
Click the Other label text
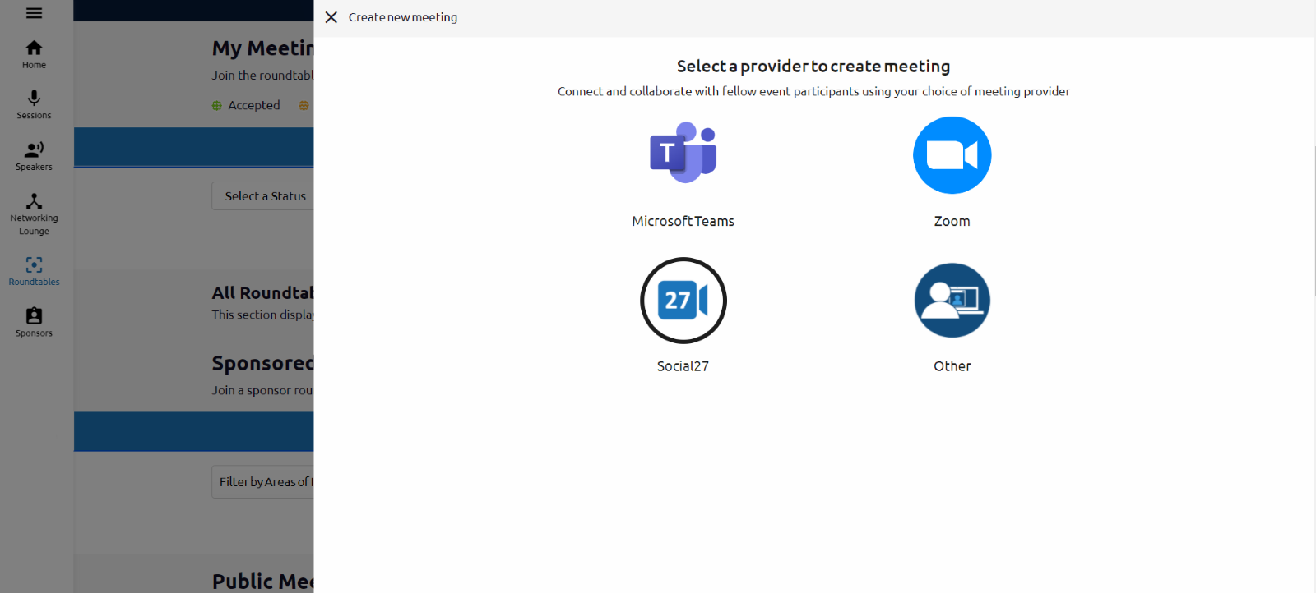pyautogui.click(x=952, y=366)
